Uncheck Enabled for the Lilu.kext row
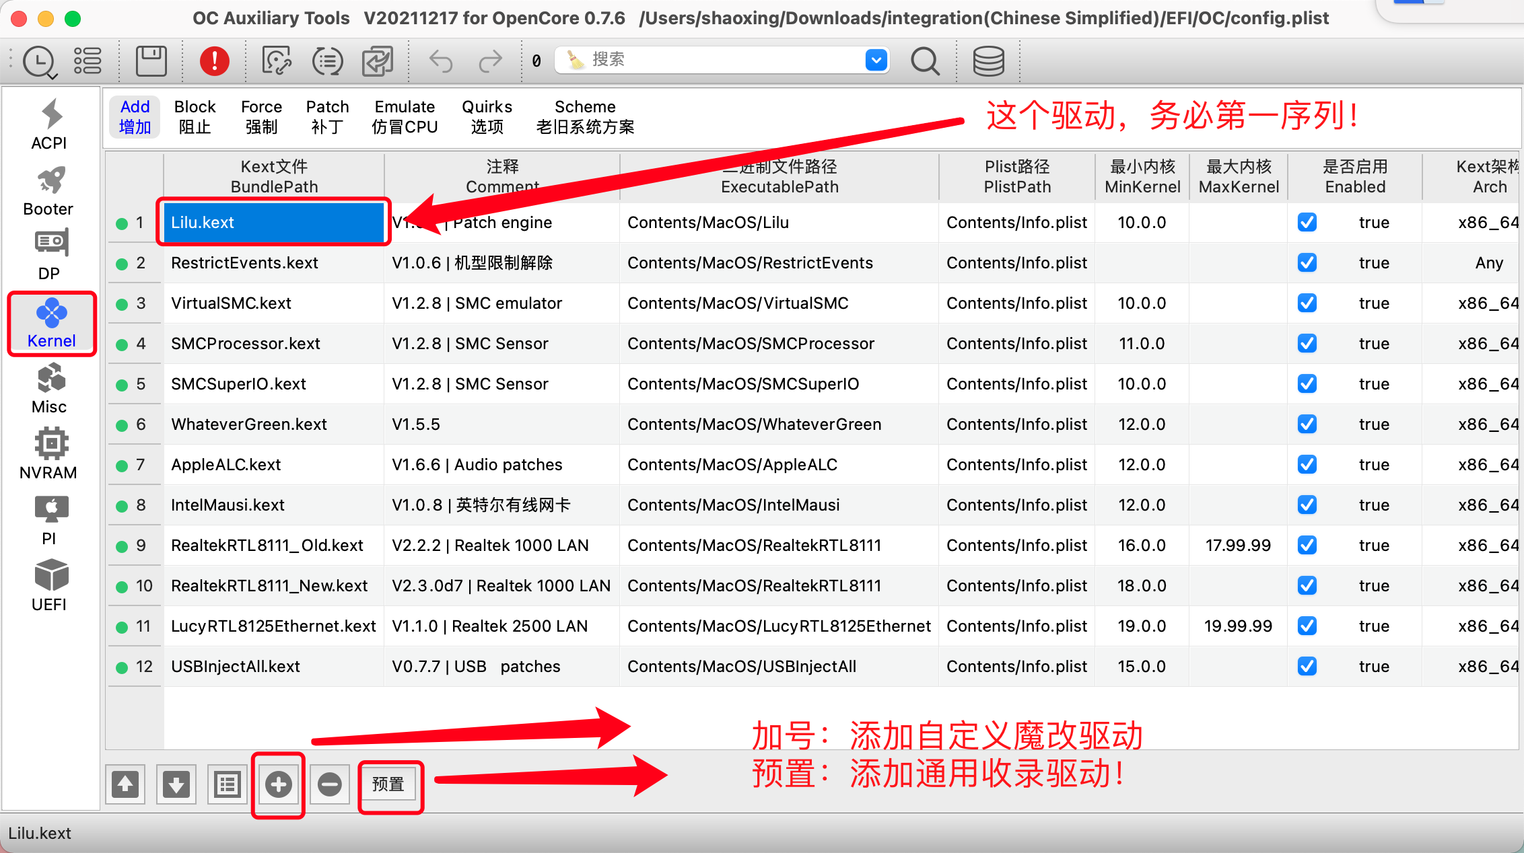The height and width of the screenshot is (853, 1524). click(x=1307, y=223)
